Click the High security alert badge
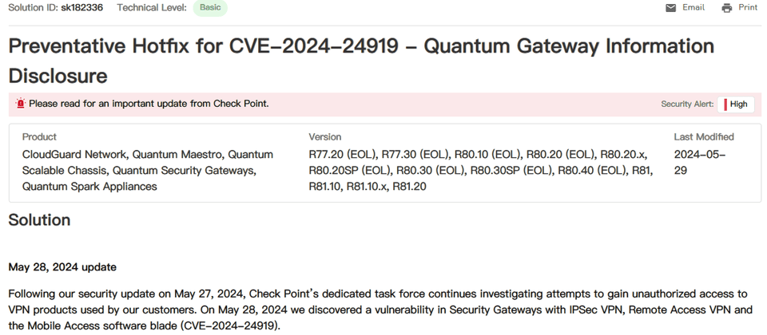This screenshot has height=335, width=767. tap(736, 104)
